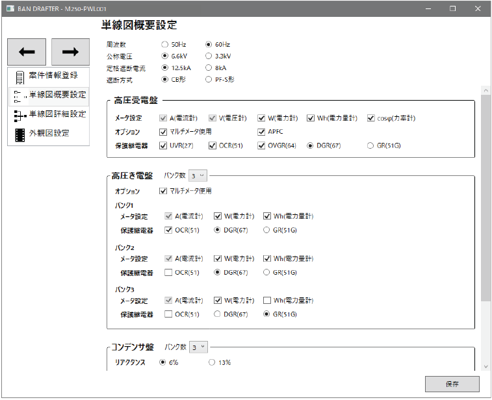Uncheck UVR(27) protection relay
The width and height of the screenshot is (492, 400).
(163, 145)
